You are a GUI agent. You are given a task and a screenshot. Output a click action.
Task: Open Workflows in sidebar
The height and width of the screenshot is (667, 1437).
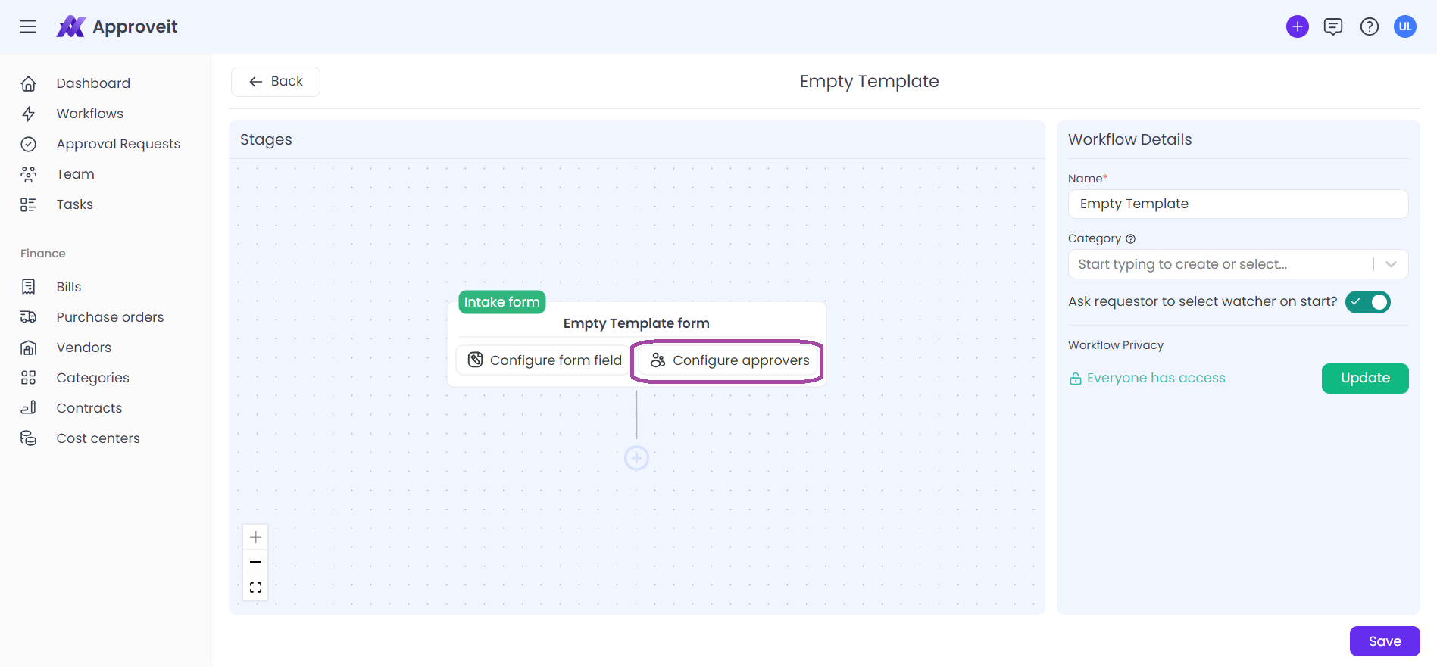90,114
